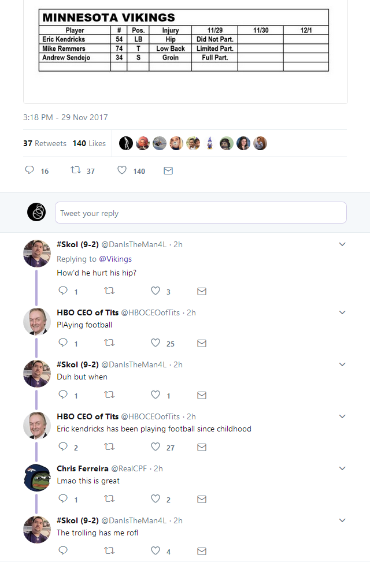
Task: Like HBO CEO of Tits' 'PlAying football' reply
Action: click(156, 343)
